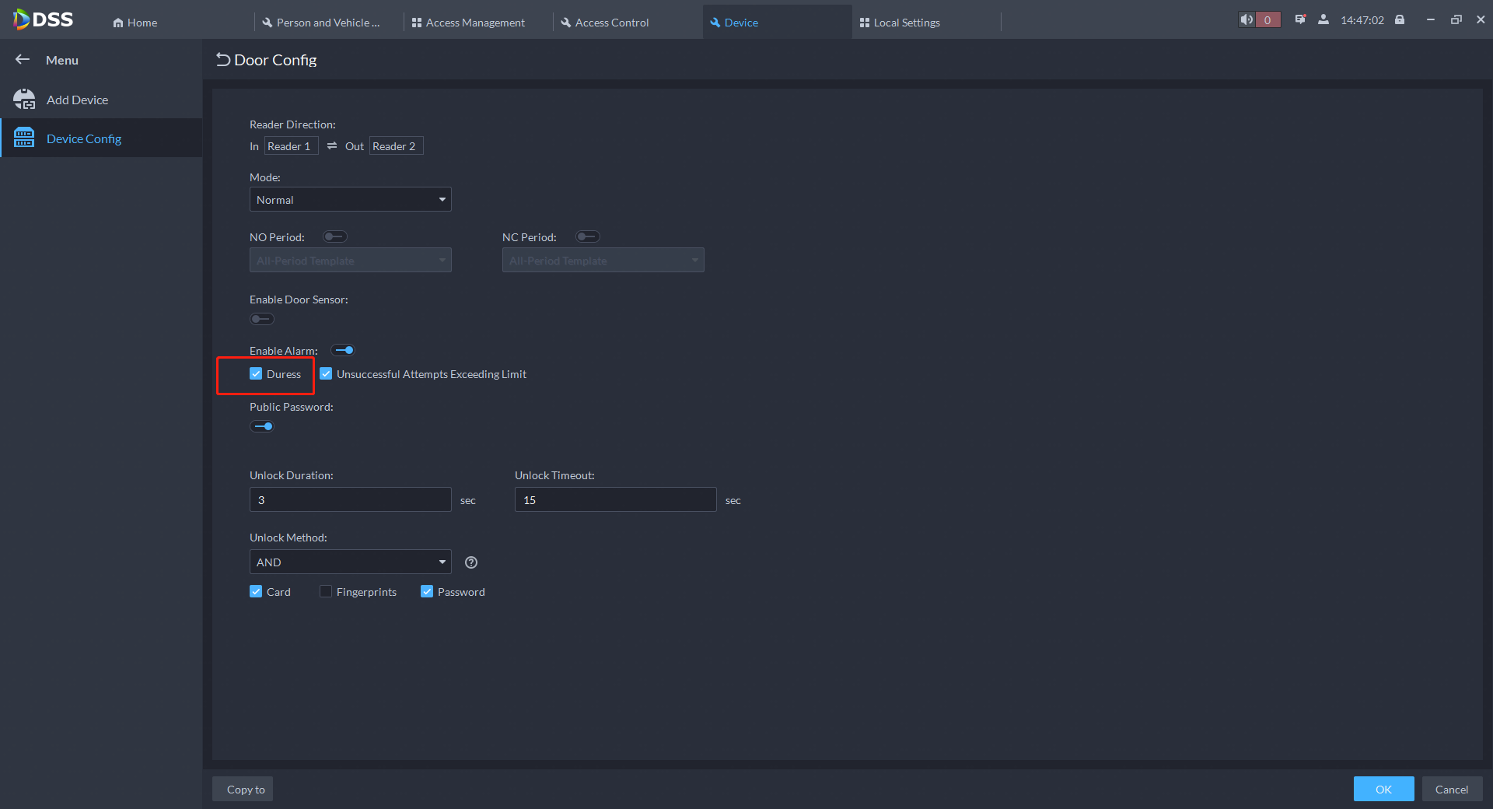Open the NC Period template dropdown
Viewport: 1493px width, 809px height.
603,260
